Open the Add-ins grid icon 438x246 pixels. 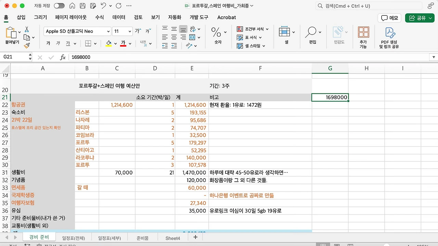[363, 33]
